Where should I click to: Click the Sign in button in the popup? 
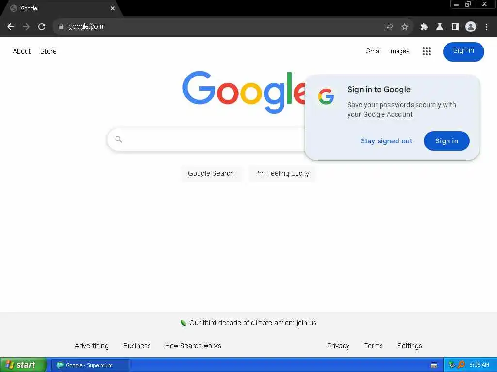(x=447, y=141)
